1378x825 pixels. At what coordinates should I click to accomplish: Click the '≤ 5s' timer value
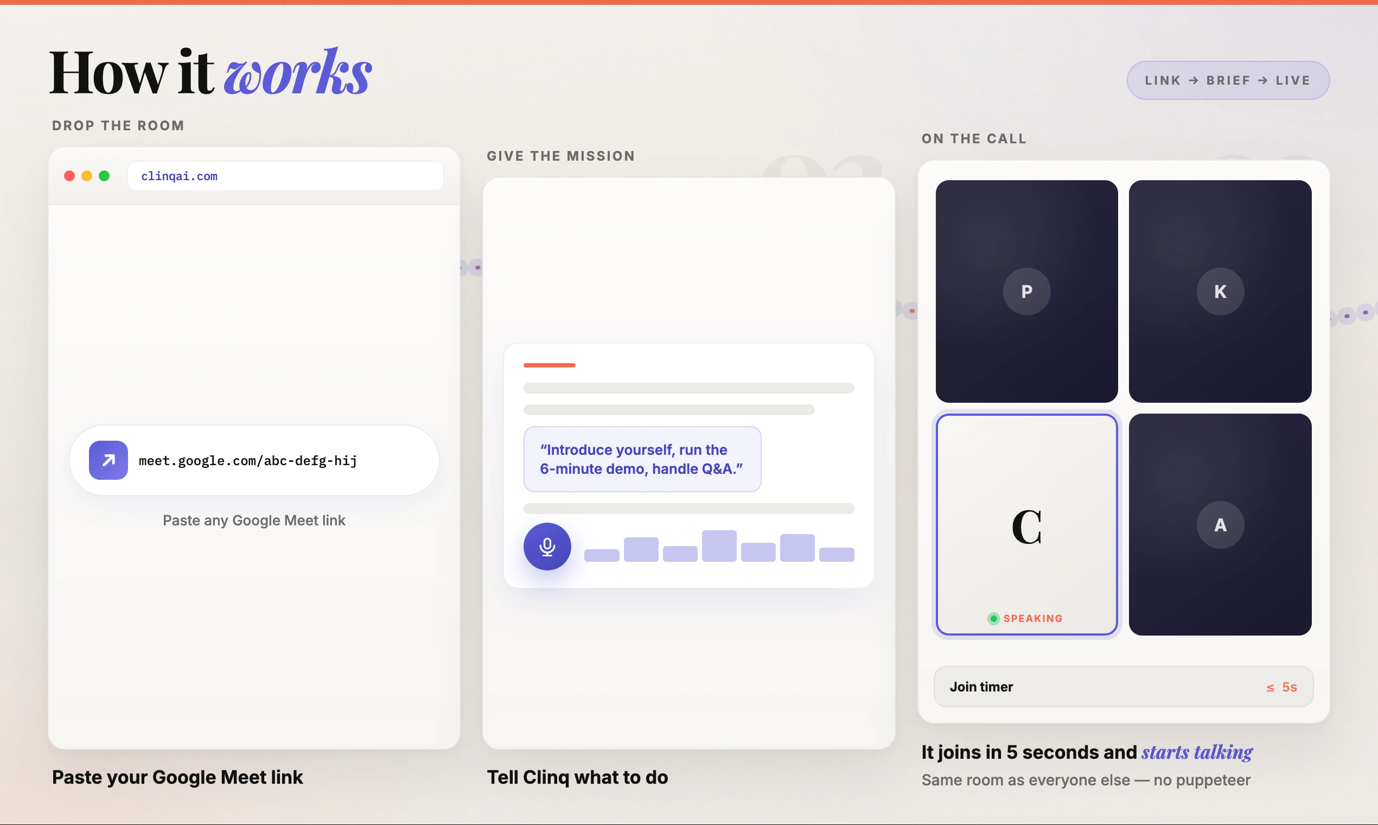click(1281, 688)
